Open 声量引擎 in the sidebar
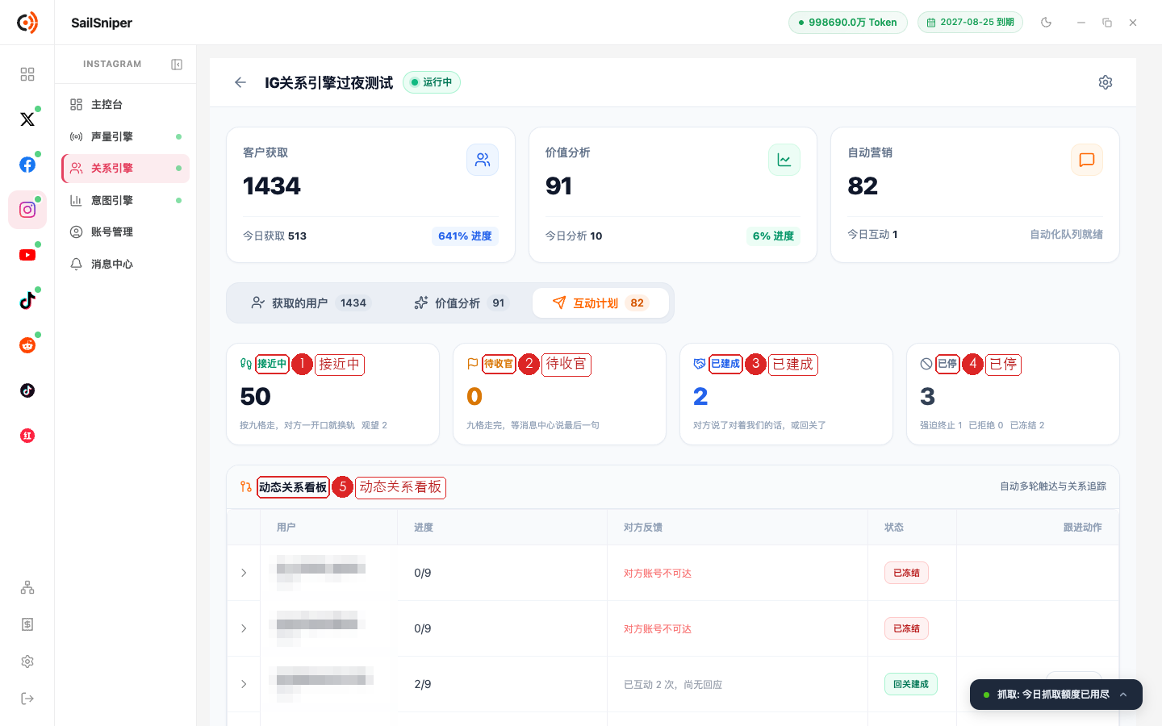The height and width of the screenshot is (726, 1162). 126,136
